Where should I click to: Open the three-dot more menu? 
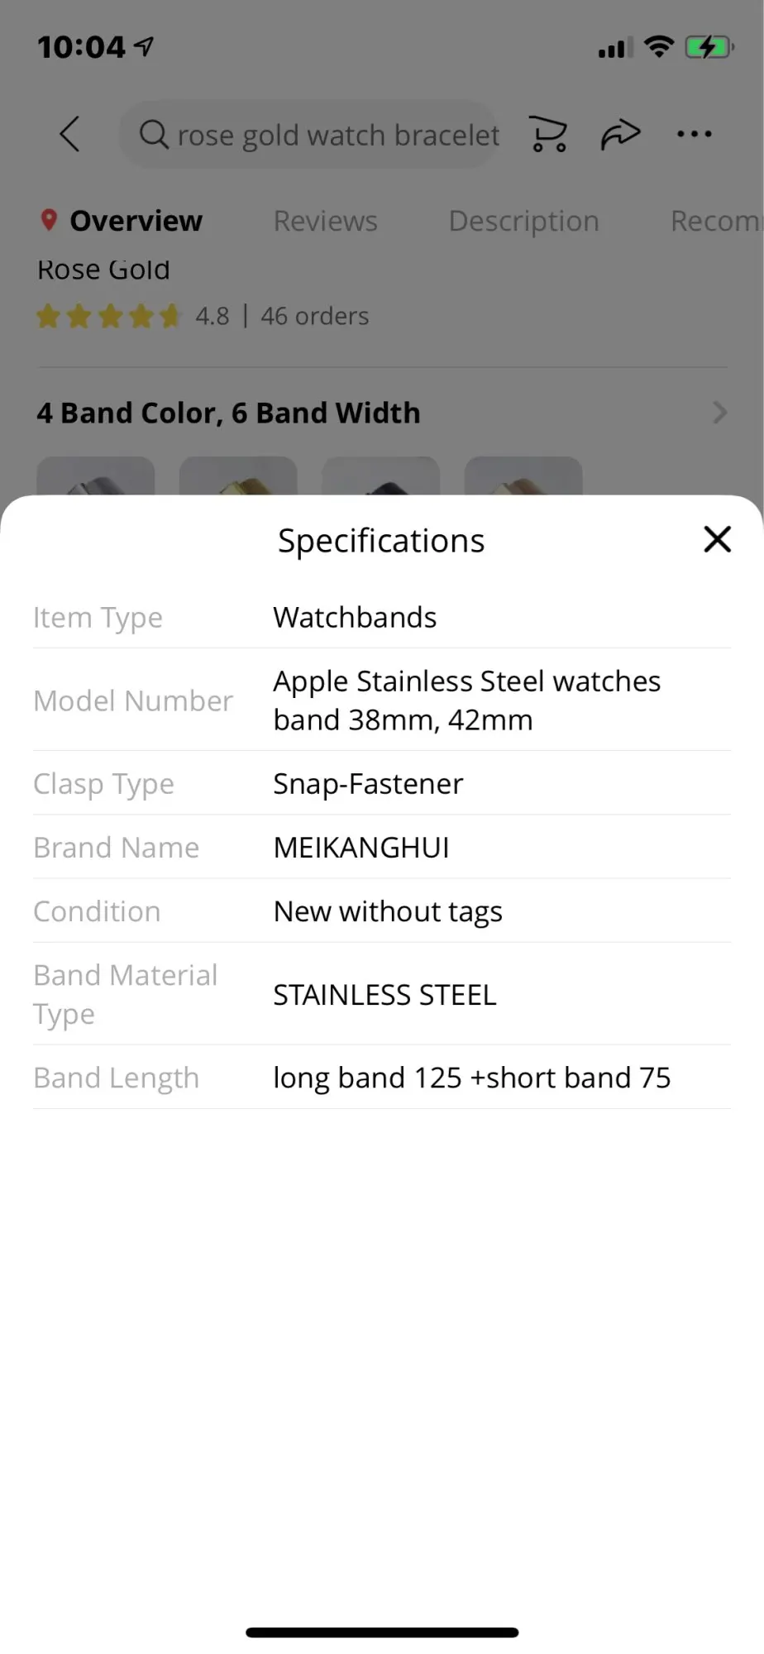tap(694, 134)
